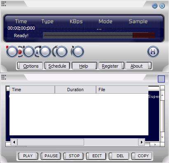This screenshot has width=169, height=163.
Task: Click the Mode label in the display
Action: pos(106,21)
